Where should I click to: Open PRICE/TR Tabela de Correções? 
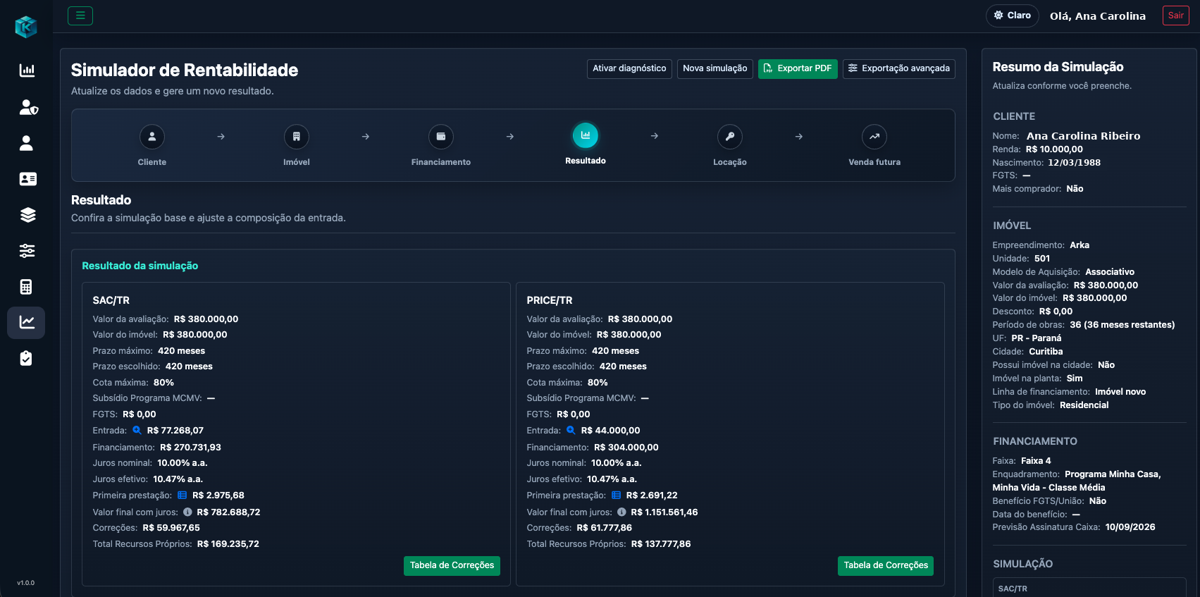tap(886, 565)
